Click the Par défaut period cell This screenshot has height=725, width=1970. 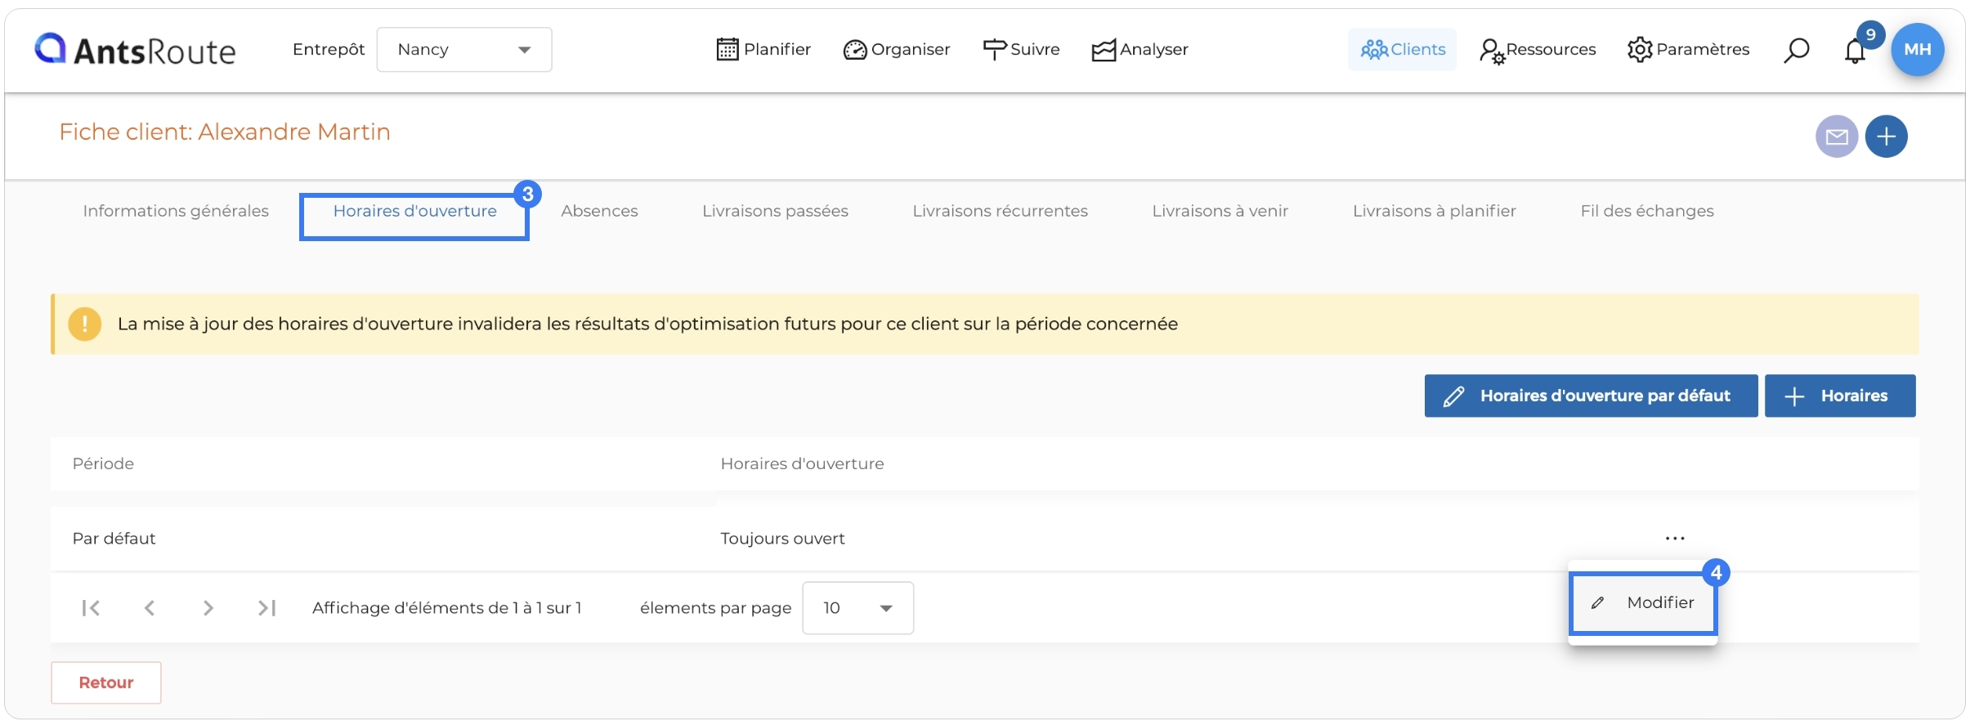pos(114,539)
